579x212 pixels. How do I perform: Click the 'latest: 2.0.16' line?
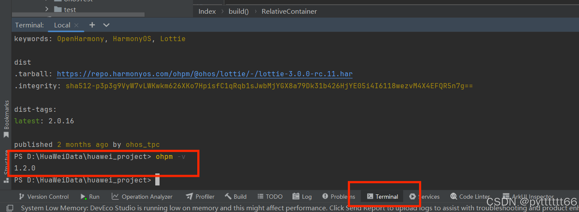(x=44, y=121)
